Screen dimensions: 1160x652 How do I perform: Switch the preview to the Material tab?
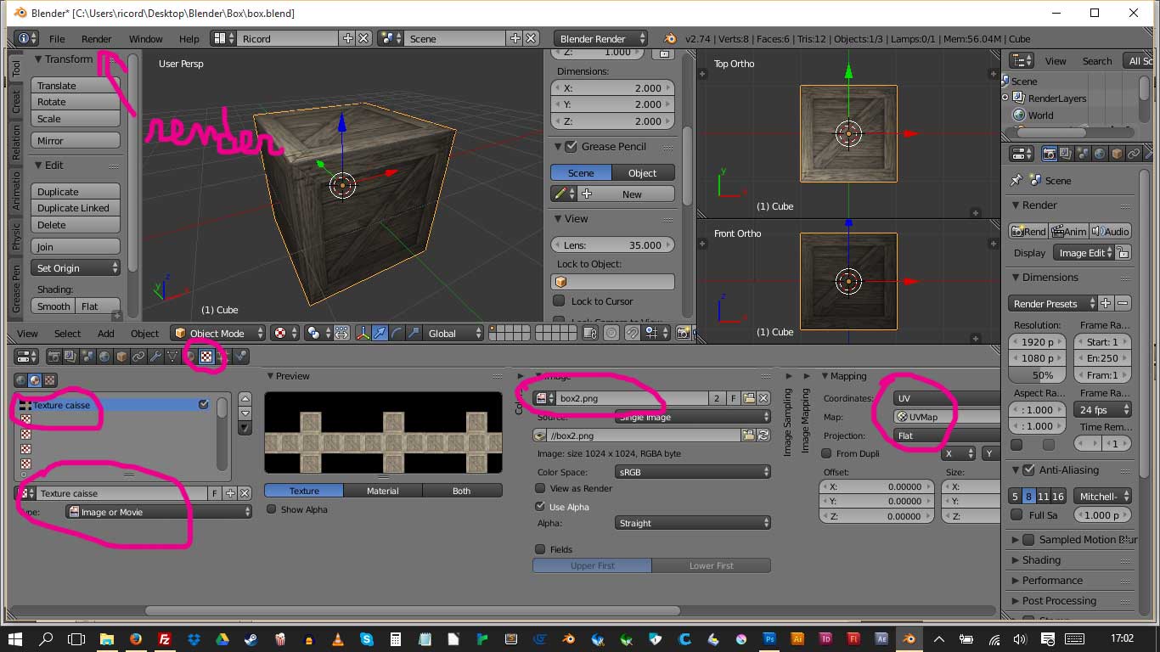point(382,491)
